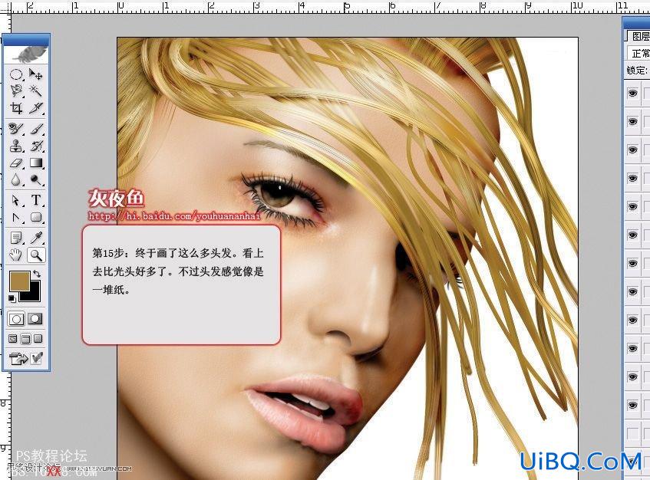Screen dimensions: 650x480
Task: Choose Standard Screen mode
Action: [13, 339]
